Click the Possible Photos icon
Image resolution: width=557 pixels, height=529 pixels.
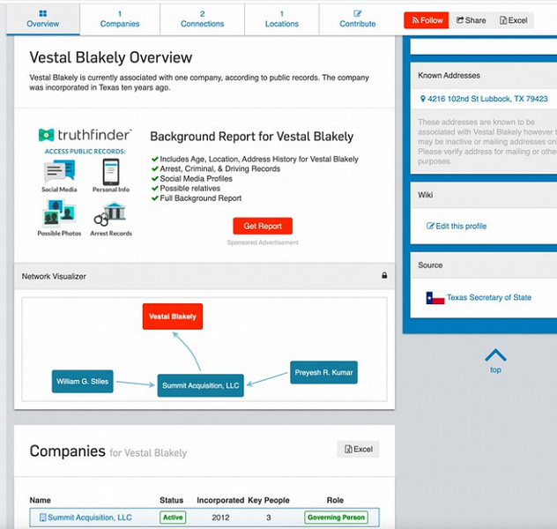(x=59, y=212)
